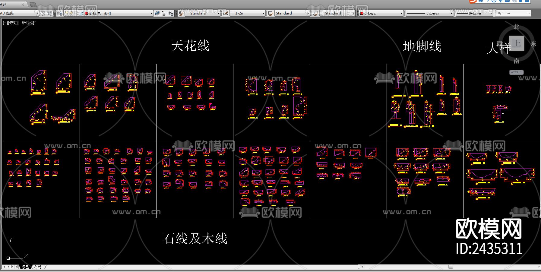
Task: Open the WCS coordinate system menu
Action: pos(516,72)
